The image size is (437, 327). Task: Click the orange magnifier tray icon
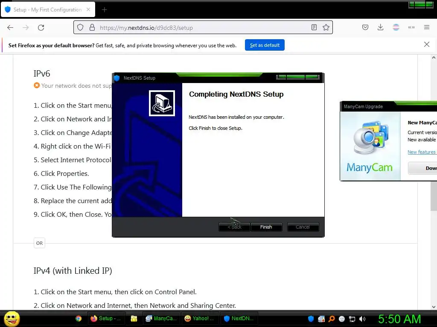[332, 318]
